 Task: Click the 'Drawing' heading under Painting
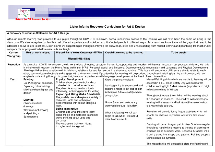(x=29, y=100)
